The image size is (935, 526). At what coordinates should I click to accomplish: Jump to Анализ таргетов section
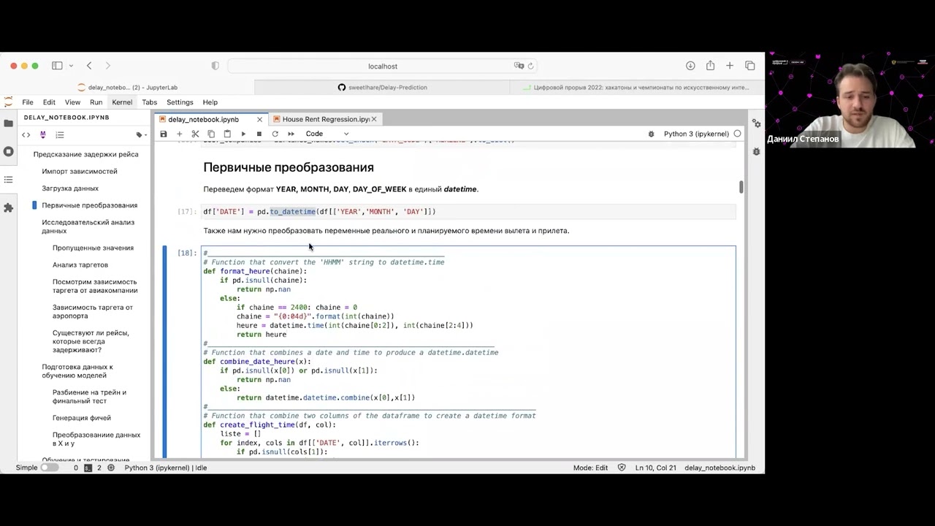pyautogui.click(x=80, y=264)
